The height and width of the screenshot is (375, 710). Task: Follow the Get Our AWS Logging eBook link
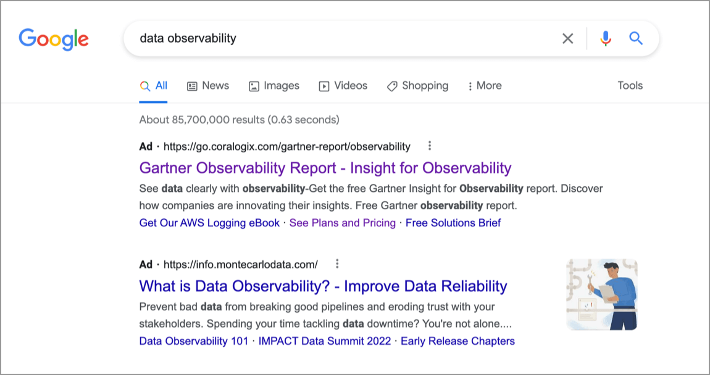(210, 223)
